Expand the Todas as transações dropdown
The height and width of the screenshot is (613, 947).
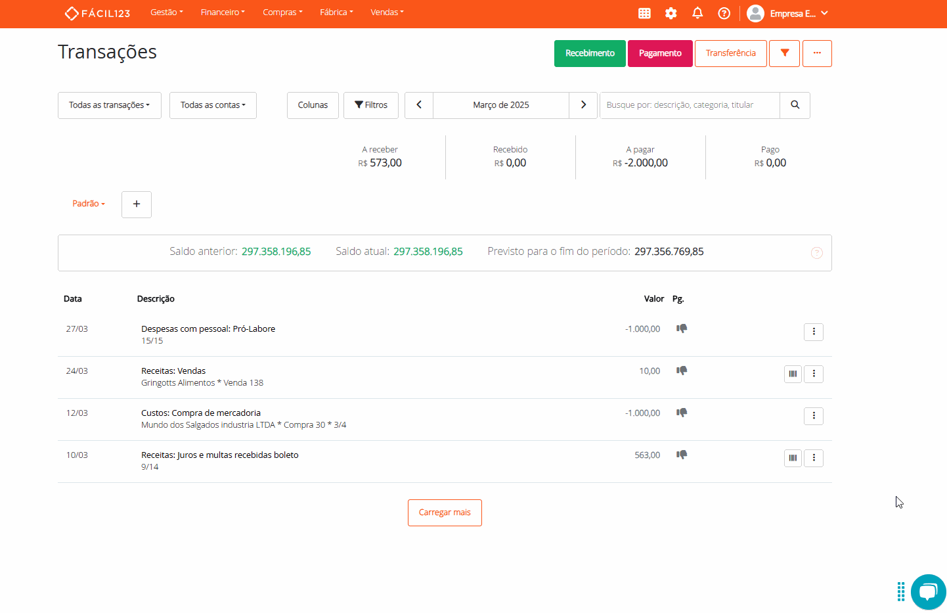point(110,105)
